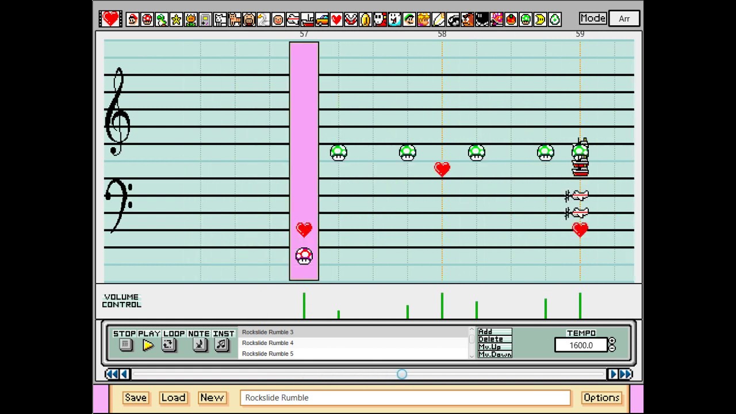
Task: Stop playback with the STOP button
Action: coord(125,345)
